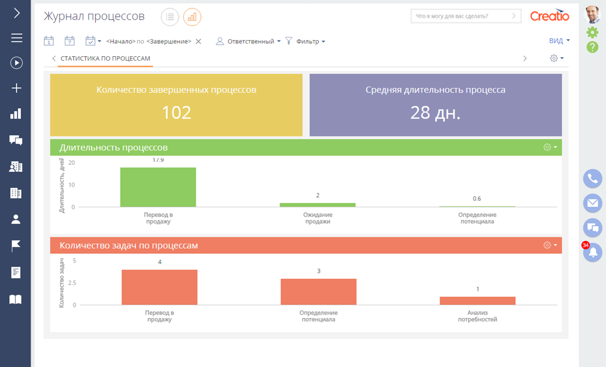
Task: Click the command line search field
Action: coord(461,16)
